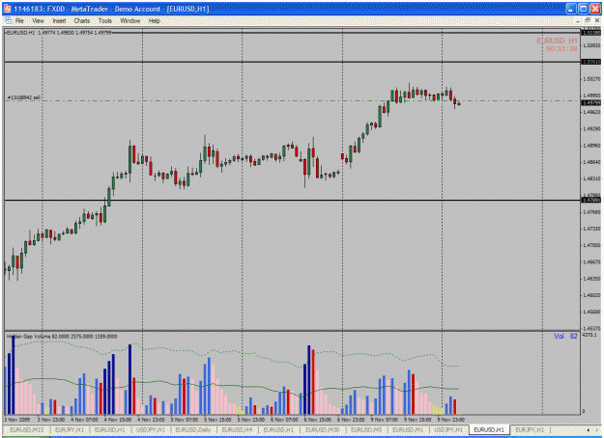This screenshot has height=438, width=604.
Task: Switch to the EURUSD,M30 chart tab
Action: tap(323, 429)
